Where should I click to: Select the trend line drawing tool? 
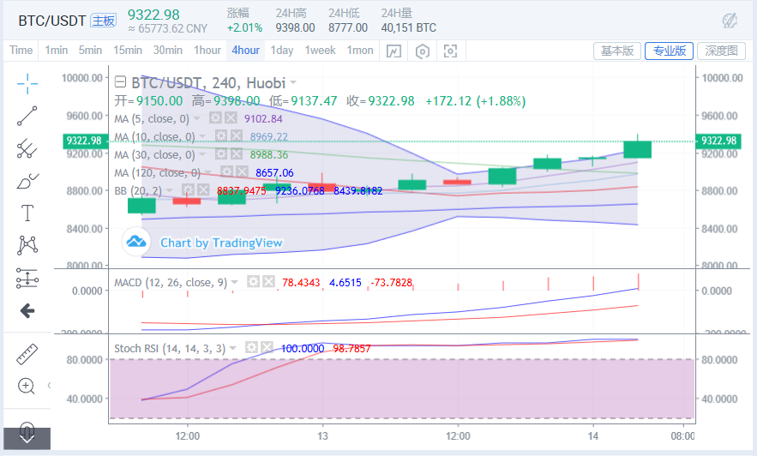pos(27,117)
